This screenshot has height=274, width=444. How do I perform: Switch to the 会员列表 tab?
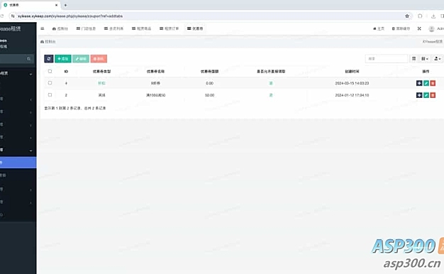[113, 28]
